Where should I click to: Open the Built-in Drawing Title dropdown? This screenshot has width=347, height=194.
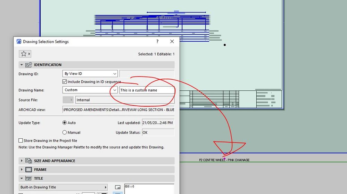[x=63, y=187]
